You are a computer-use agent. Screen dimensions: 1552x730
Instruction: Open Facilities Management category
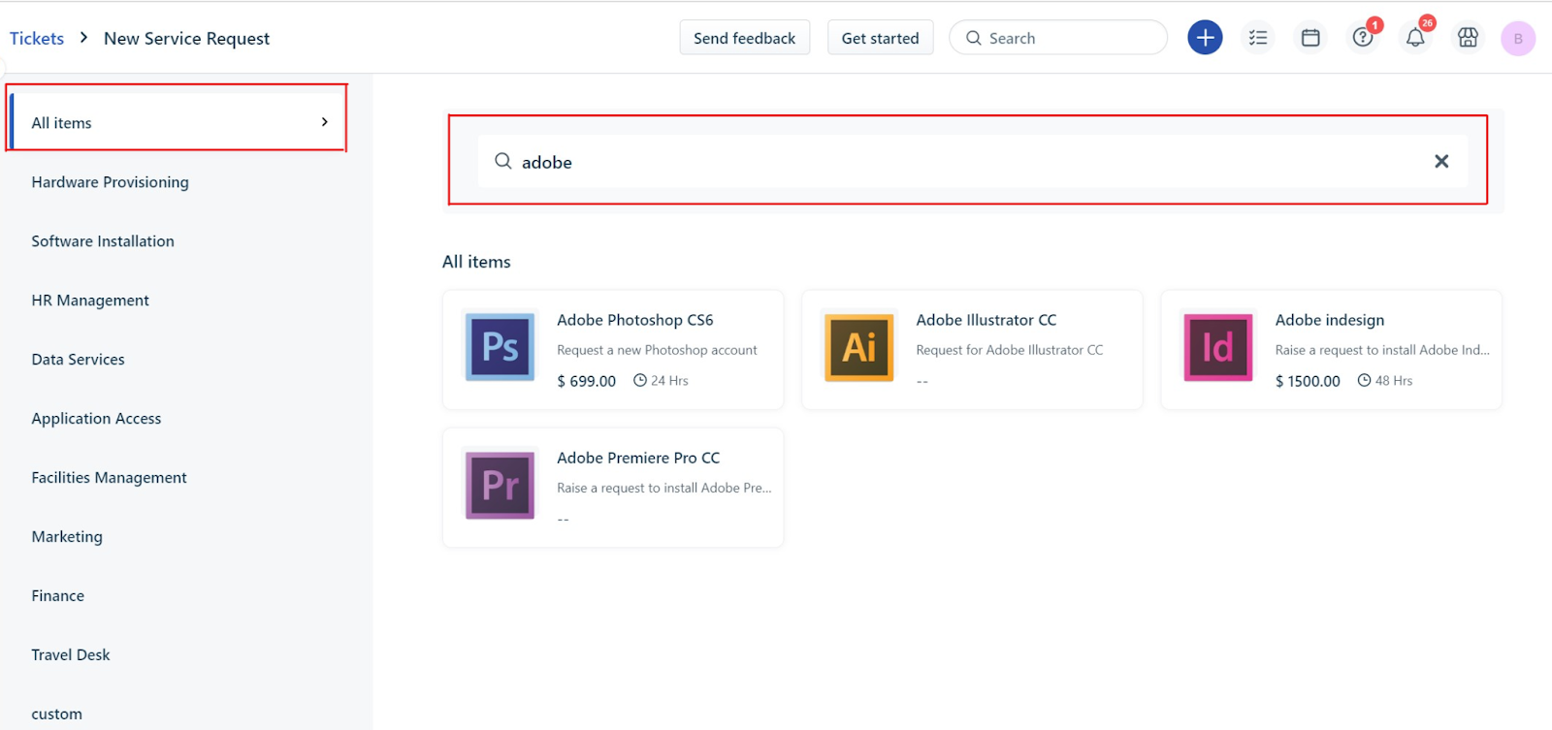[109, 478]
